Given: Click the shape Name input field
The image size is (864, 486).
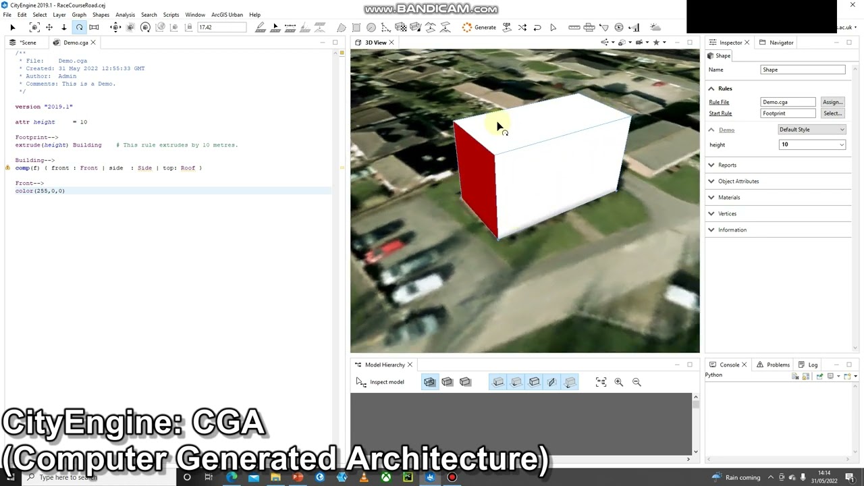Looking at the screenshot, I should point(803,70).
